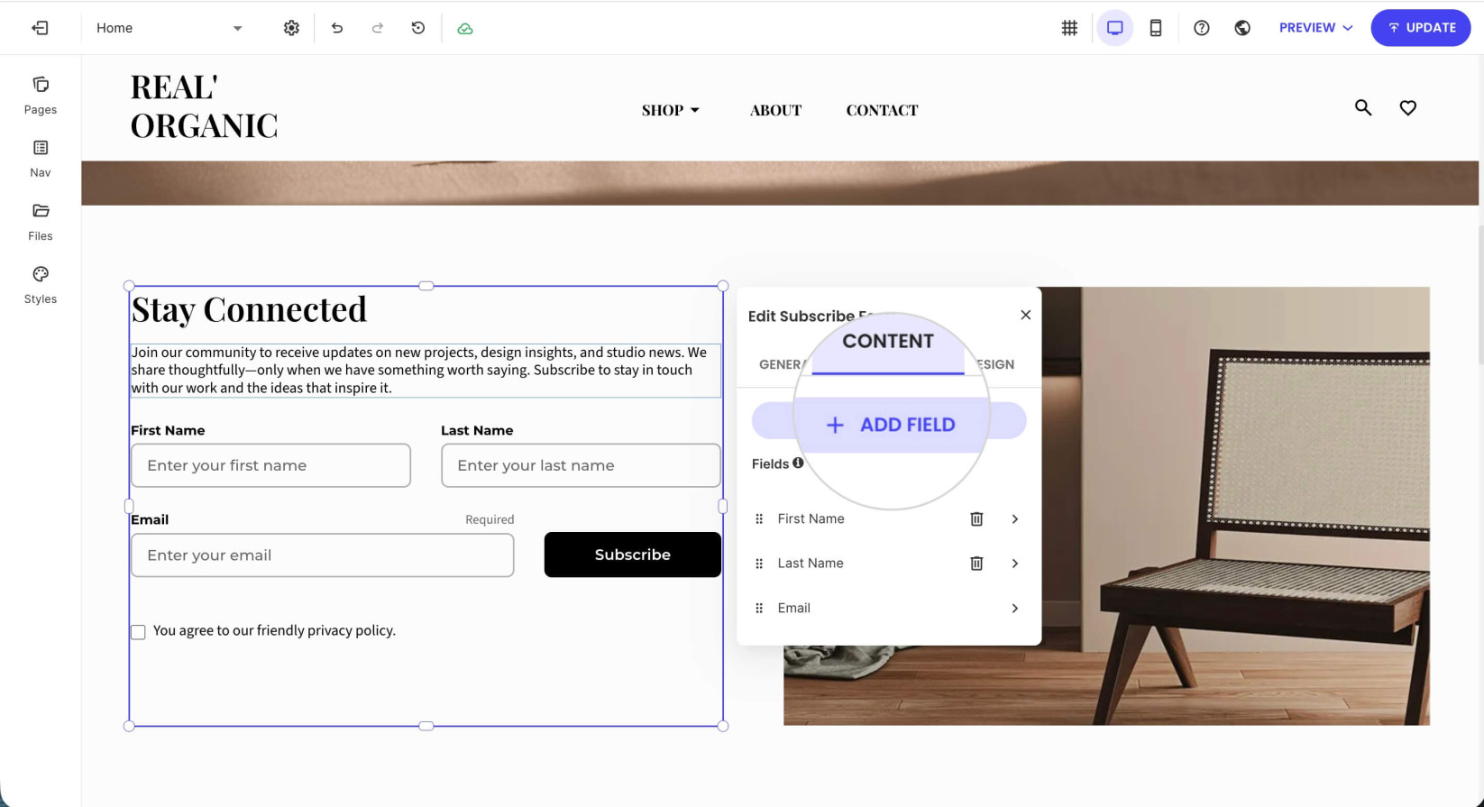
Task: Click the globe language icon
Action: 1242,28
